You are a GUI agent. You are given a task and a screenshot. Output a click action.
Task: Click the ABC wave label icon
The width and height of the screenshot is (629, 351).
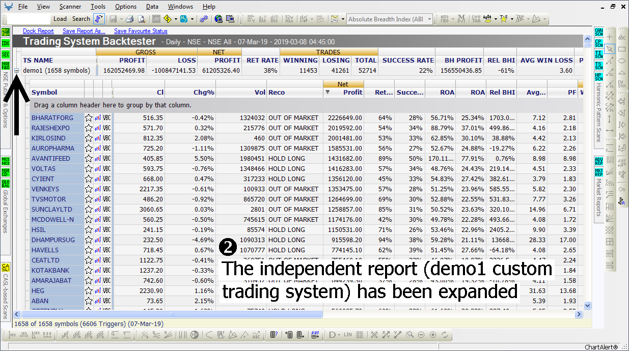point(256,335)
